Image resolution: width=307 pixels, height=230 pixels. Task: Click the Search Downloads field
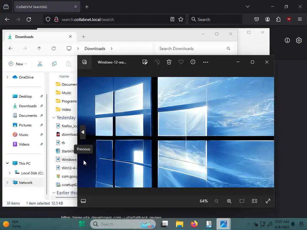tap(195, 49)
